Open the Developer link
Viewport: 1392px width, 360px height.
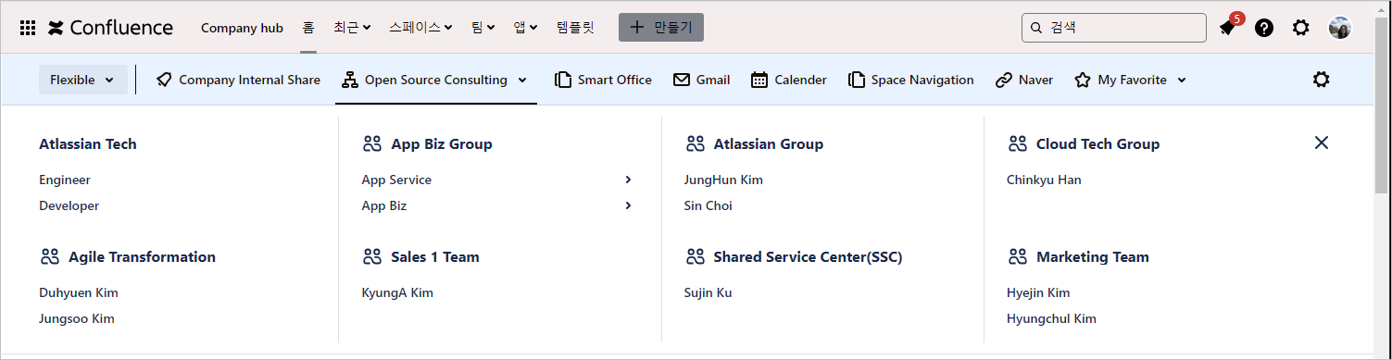pos(69,205)
